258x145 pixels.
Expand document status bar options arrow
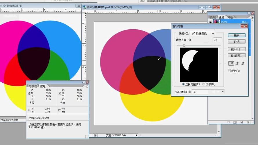click(136, 135)
